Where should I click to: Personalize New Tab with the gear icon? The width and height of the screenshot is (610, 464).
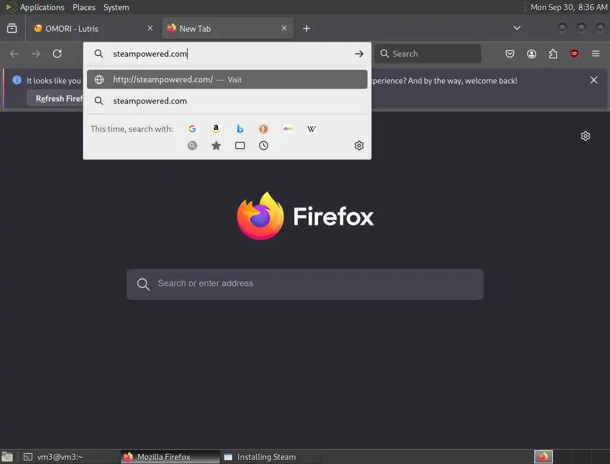(x=586, y=136)
